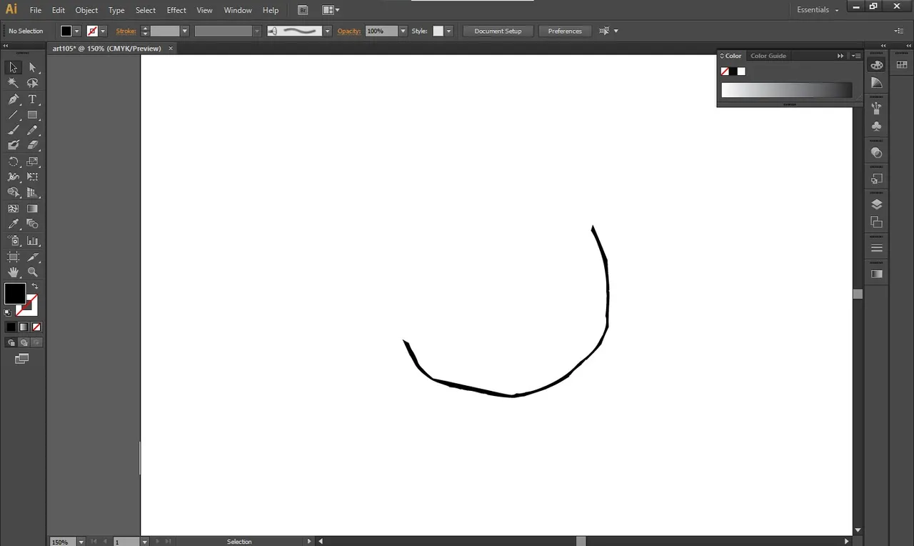Select the Paintbrush tool

click(13, 130)
